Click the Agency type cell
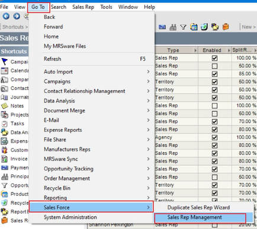 tap(176, 137)
